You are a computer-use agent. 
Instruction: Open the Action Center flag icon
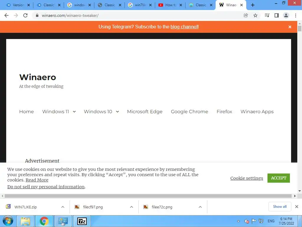(254, 221)
